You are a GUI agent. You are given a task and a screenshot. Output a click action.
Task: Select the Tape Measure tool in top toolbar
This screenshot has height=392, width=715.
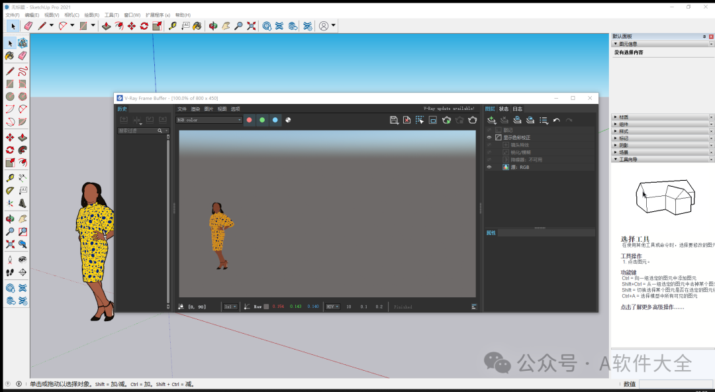click(x=172, y=26)
